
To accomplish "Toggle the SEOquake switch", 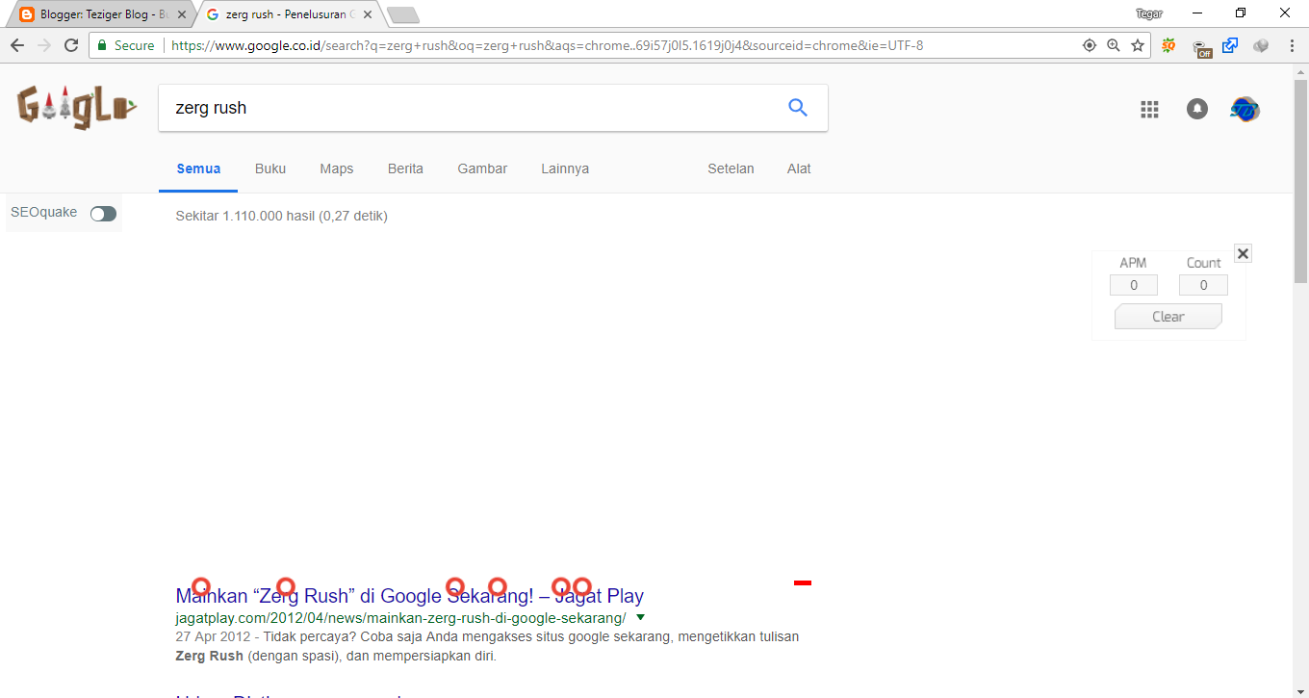I will [x=103, y=214].
